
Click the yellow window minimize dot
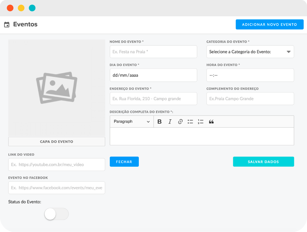pyautogui.click(x=21, y=8)
